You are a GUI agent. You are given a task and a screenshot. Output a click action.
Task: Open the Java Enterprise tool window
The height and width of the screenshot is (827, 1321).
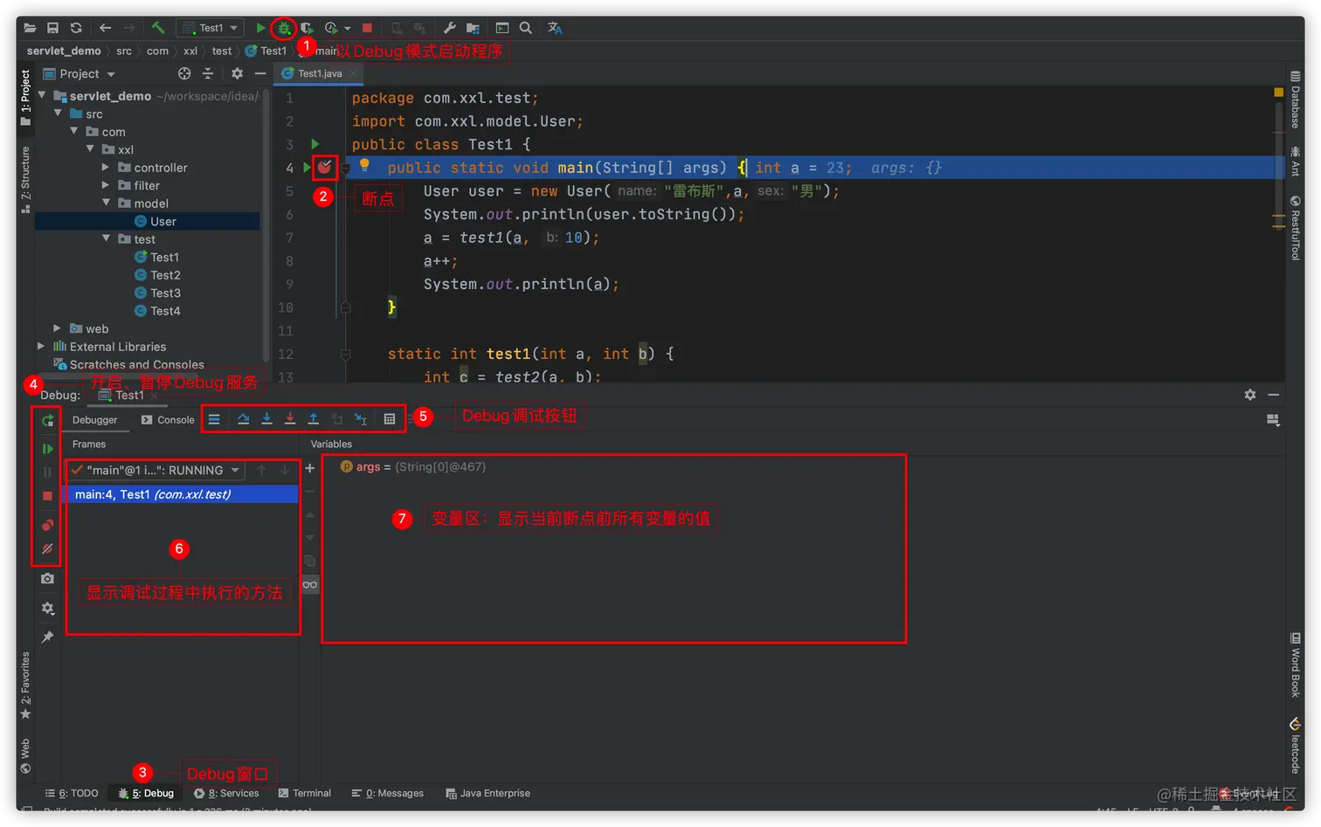[488, 794]
